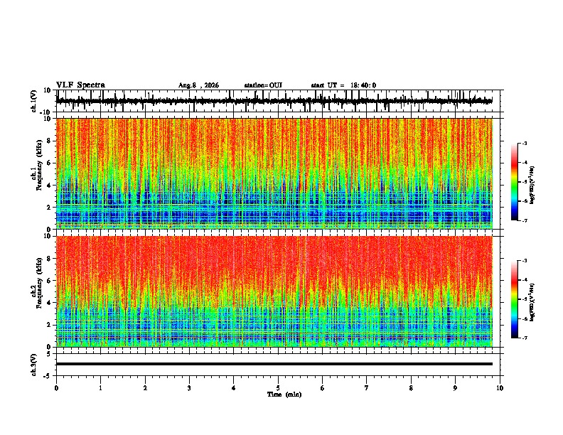Click time axis tick label "1"
This screenshot has height=435, width=563.
[100, 388]
